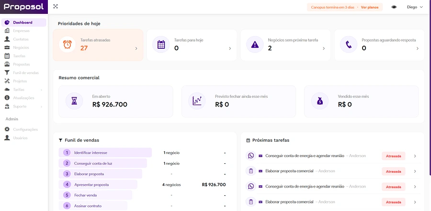431x211 pixels.
Task: Open first task row chevron
Action: coord(415,156)
